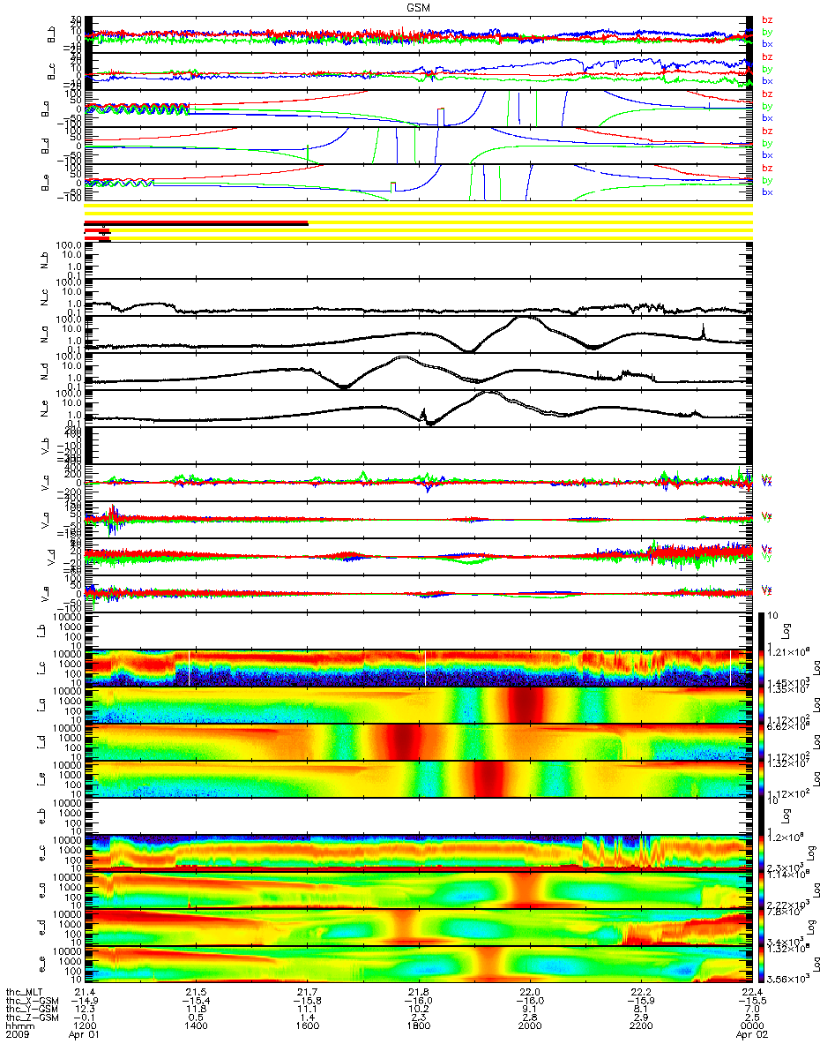
Task: Click the 1800 time tick label
Action: 419,1027
